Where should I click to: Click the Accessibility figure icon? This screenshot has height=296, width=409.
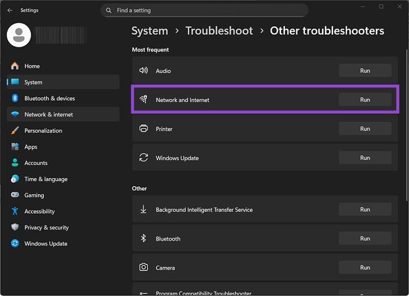point(15,211)
